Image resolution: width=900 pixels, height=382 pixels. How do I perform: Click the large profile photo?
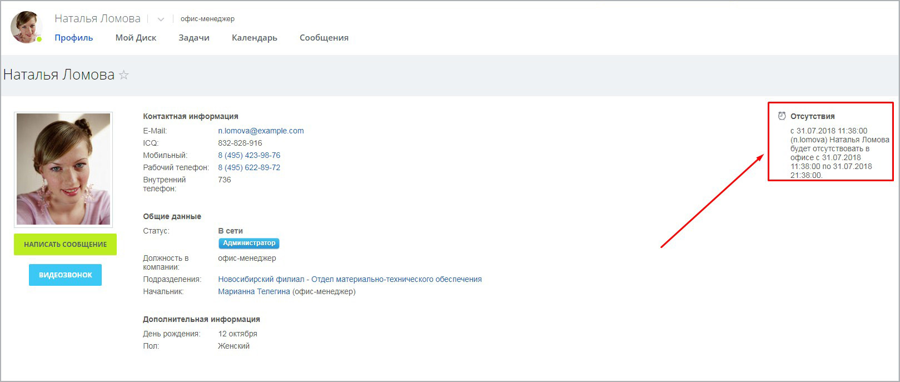63,169
